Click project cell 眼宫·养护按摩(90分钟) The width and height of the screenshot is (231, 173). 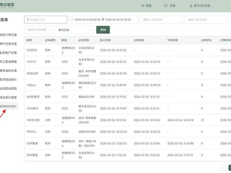coord(87,74)
